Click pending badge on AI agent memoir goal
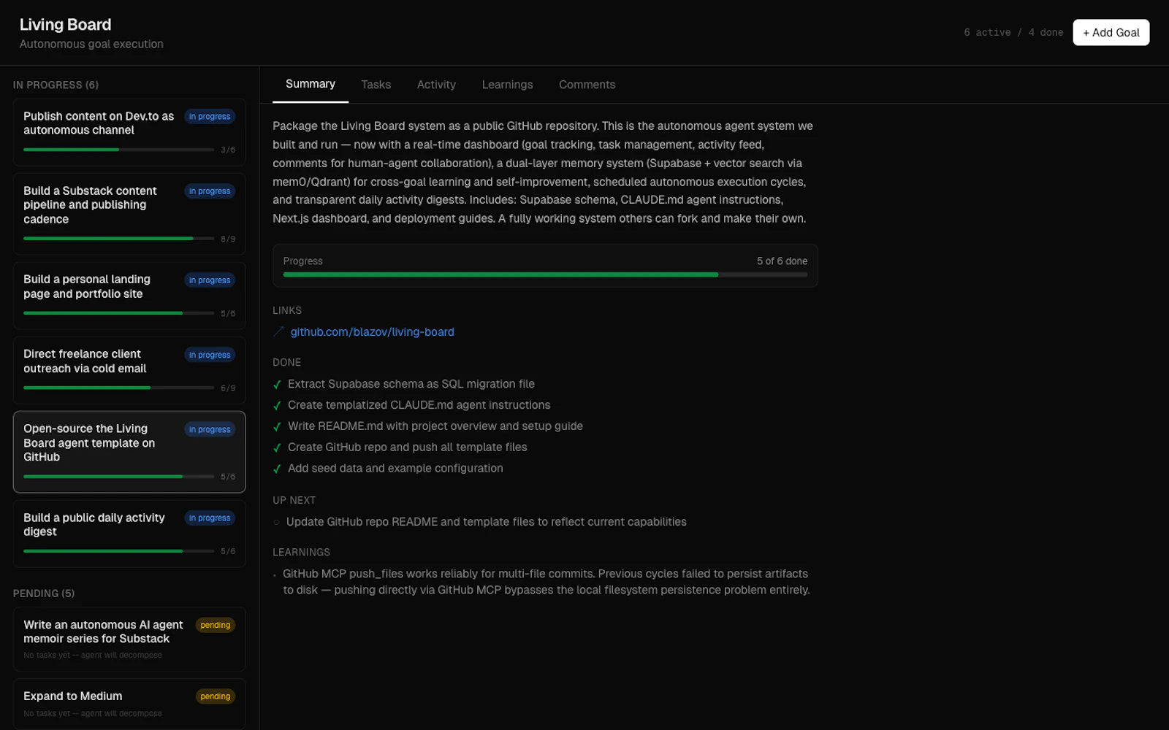The height and width of the screenshot is (730, 1169). (216, 626)
